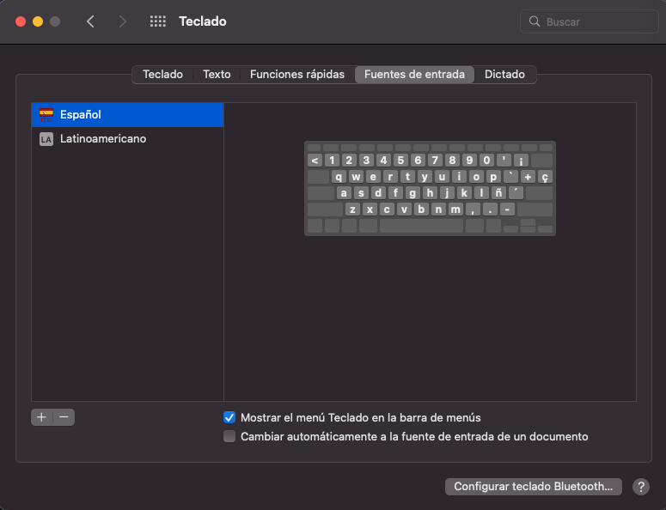Click Configurar teclado Bluetooth button

[x=533, y=487]
